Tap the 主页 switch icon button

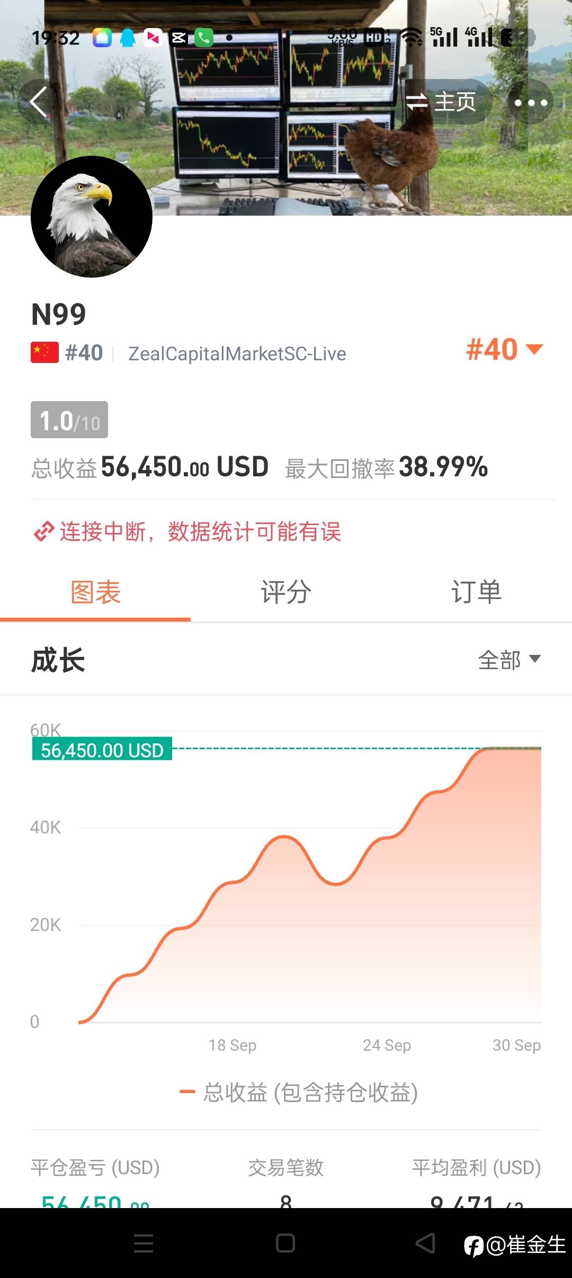tap(441, 102)
